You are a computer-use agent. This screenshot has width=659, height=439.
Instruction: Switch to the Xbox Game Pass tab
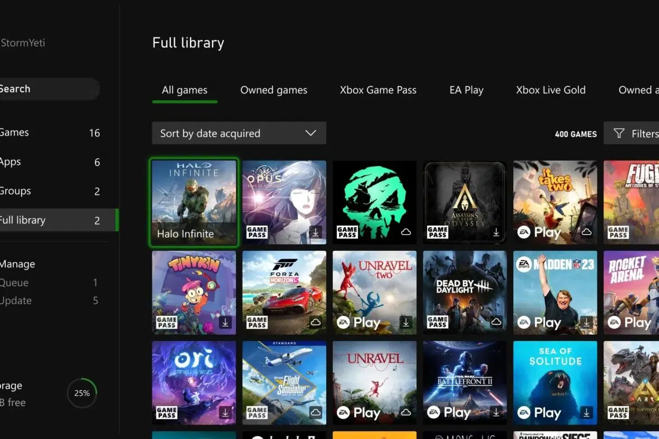378,90
